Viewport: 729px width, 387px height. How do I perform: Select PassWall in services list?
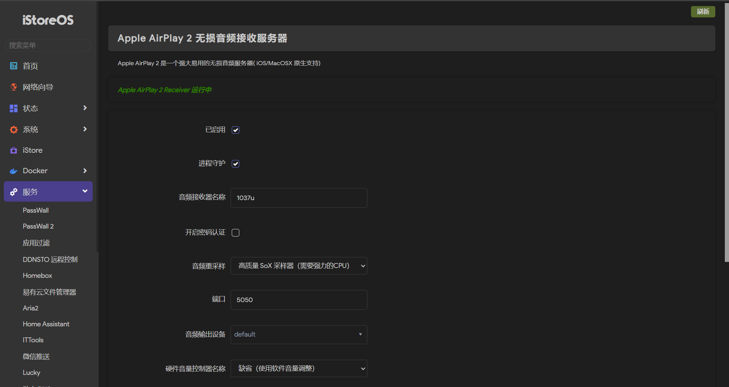(36, 210)
